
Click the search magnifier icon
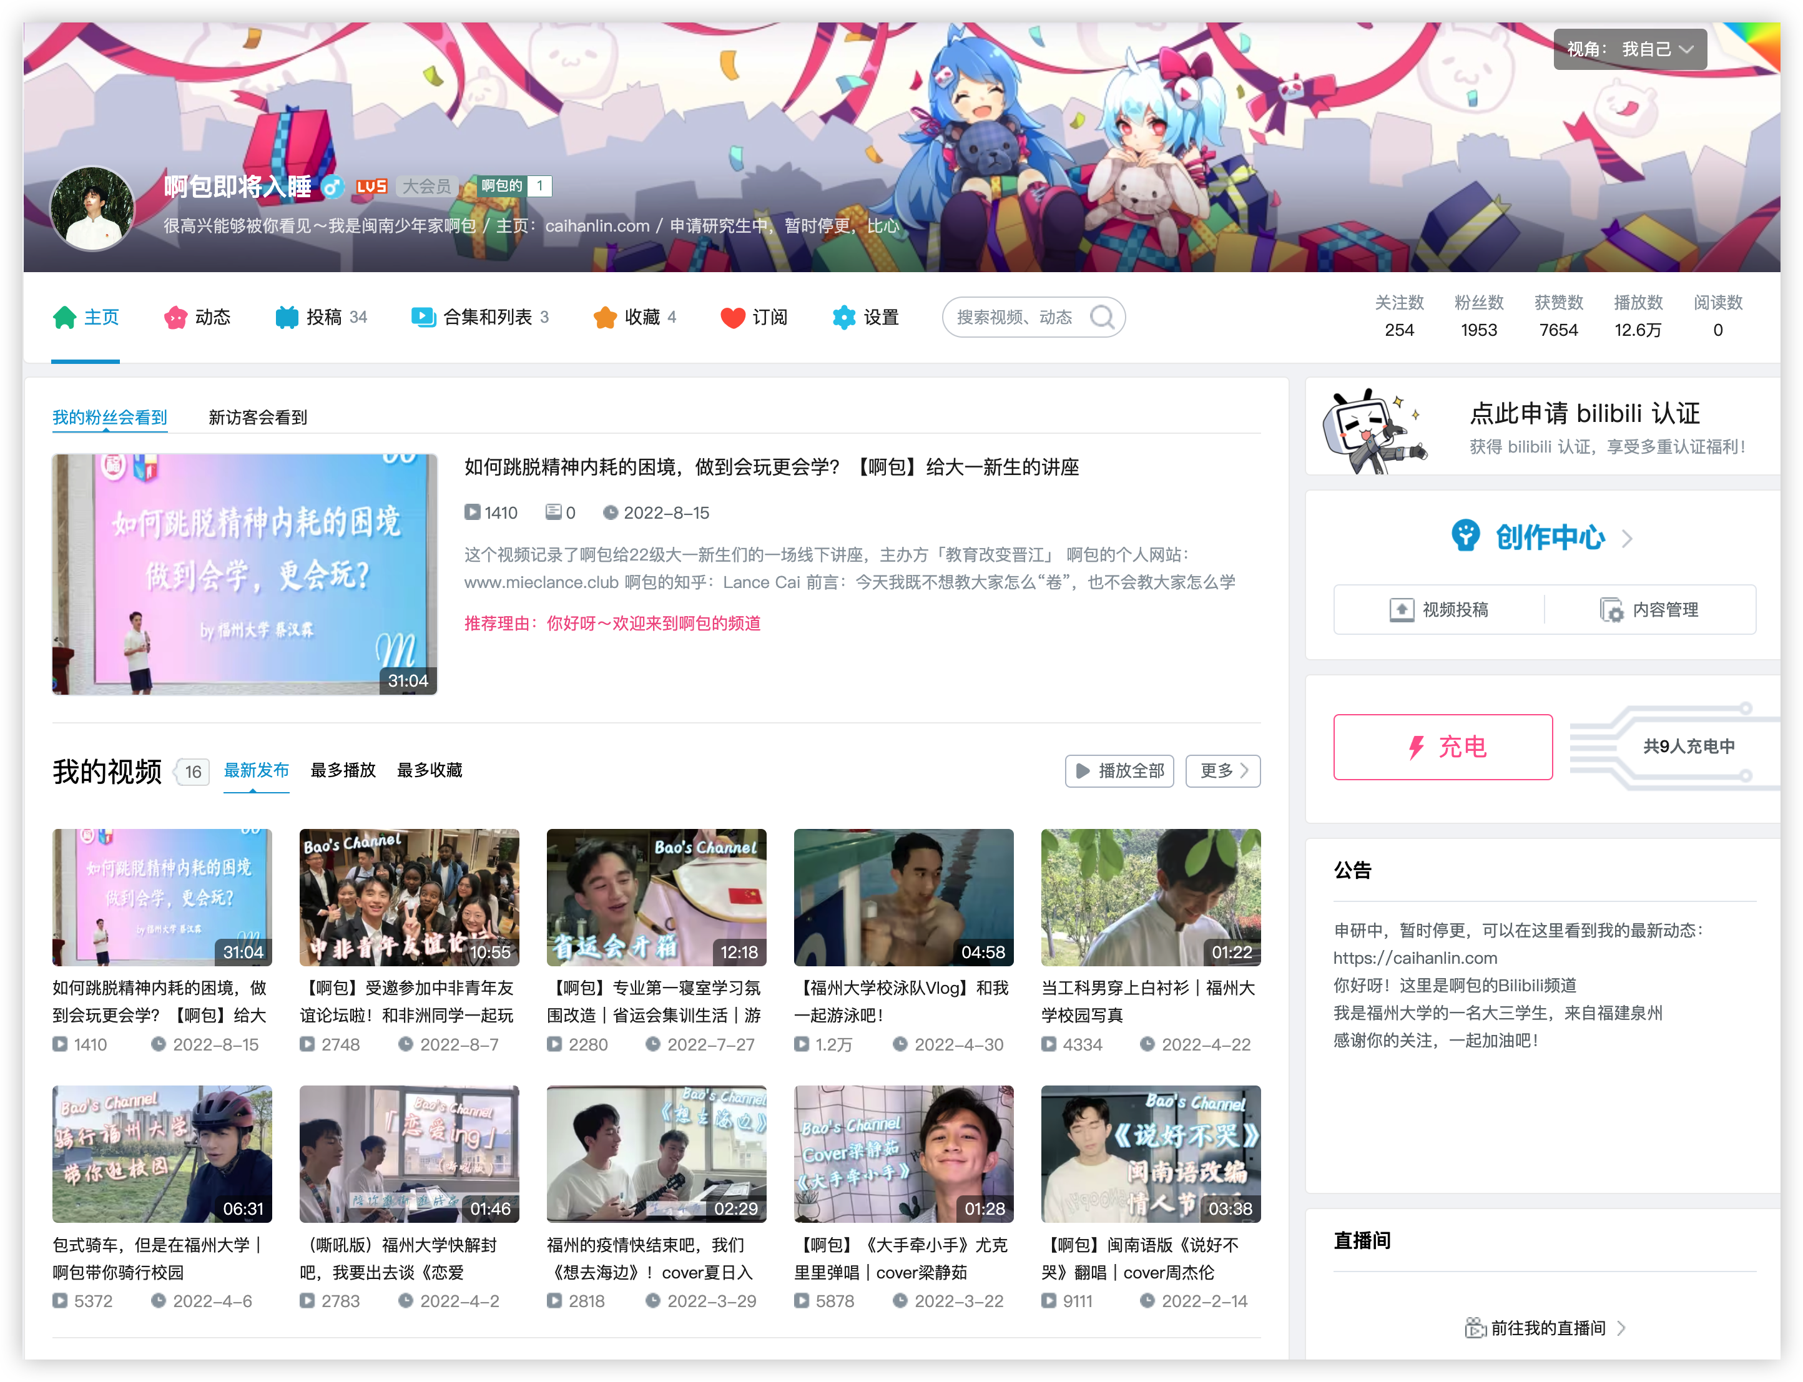pos(1101,316)
